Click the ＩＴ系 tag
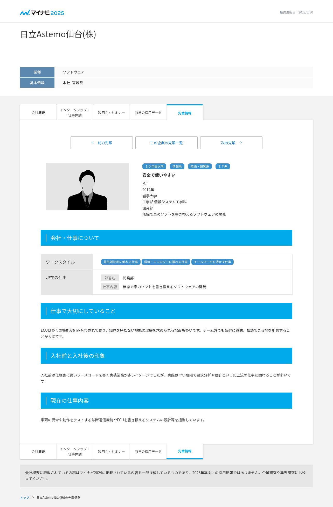 pyautogui.click(x=223, y=166)
